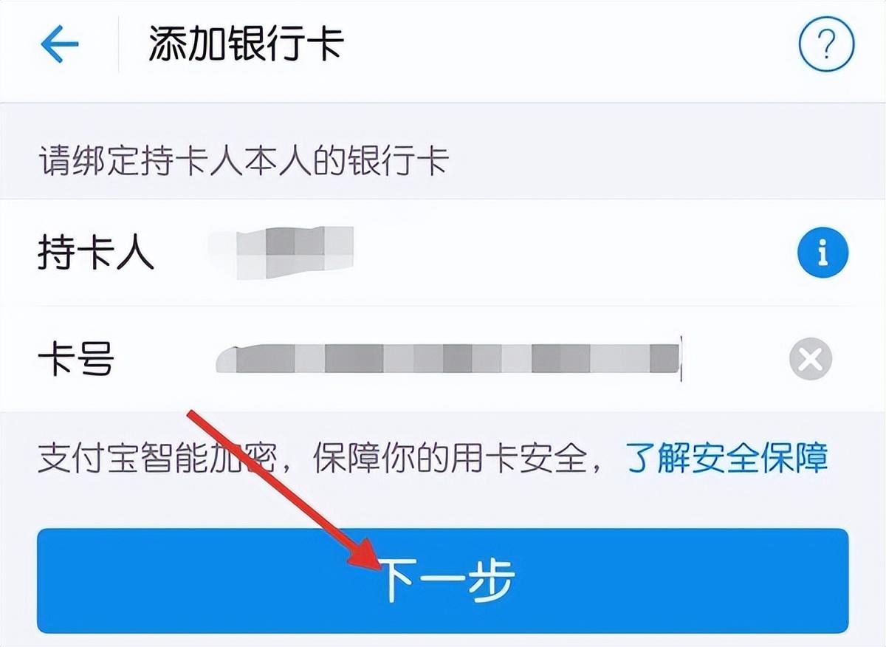Tap the blue info icon beside 持卡人
This screenshot has width=886, height=647.
point(823,253)
